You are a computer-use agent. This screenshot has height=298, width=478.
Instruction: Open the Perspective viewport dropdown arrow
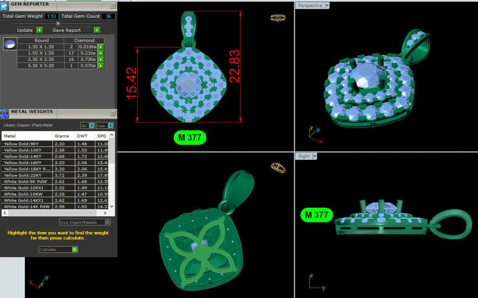point(327,6)
